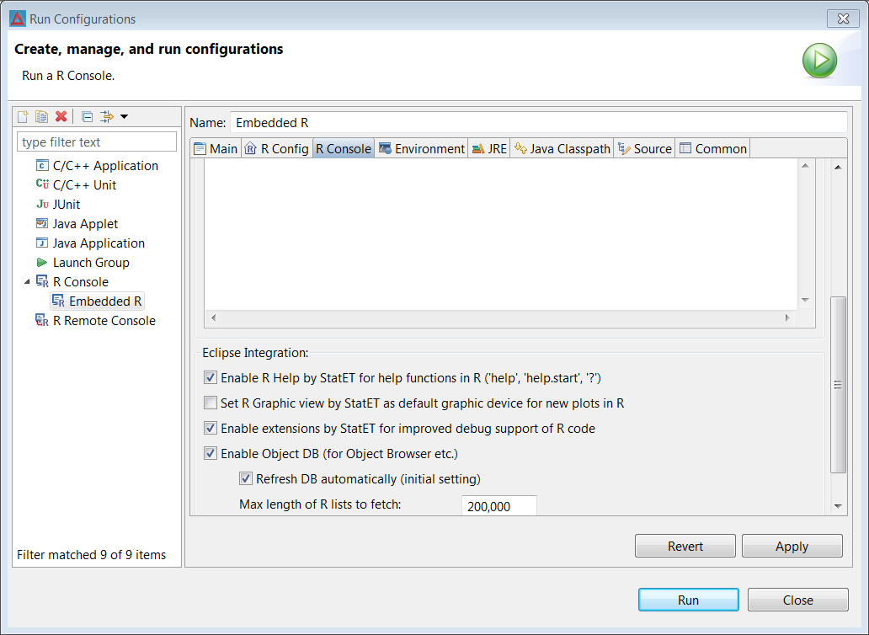Click the Environment tab icon

385,148
